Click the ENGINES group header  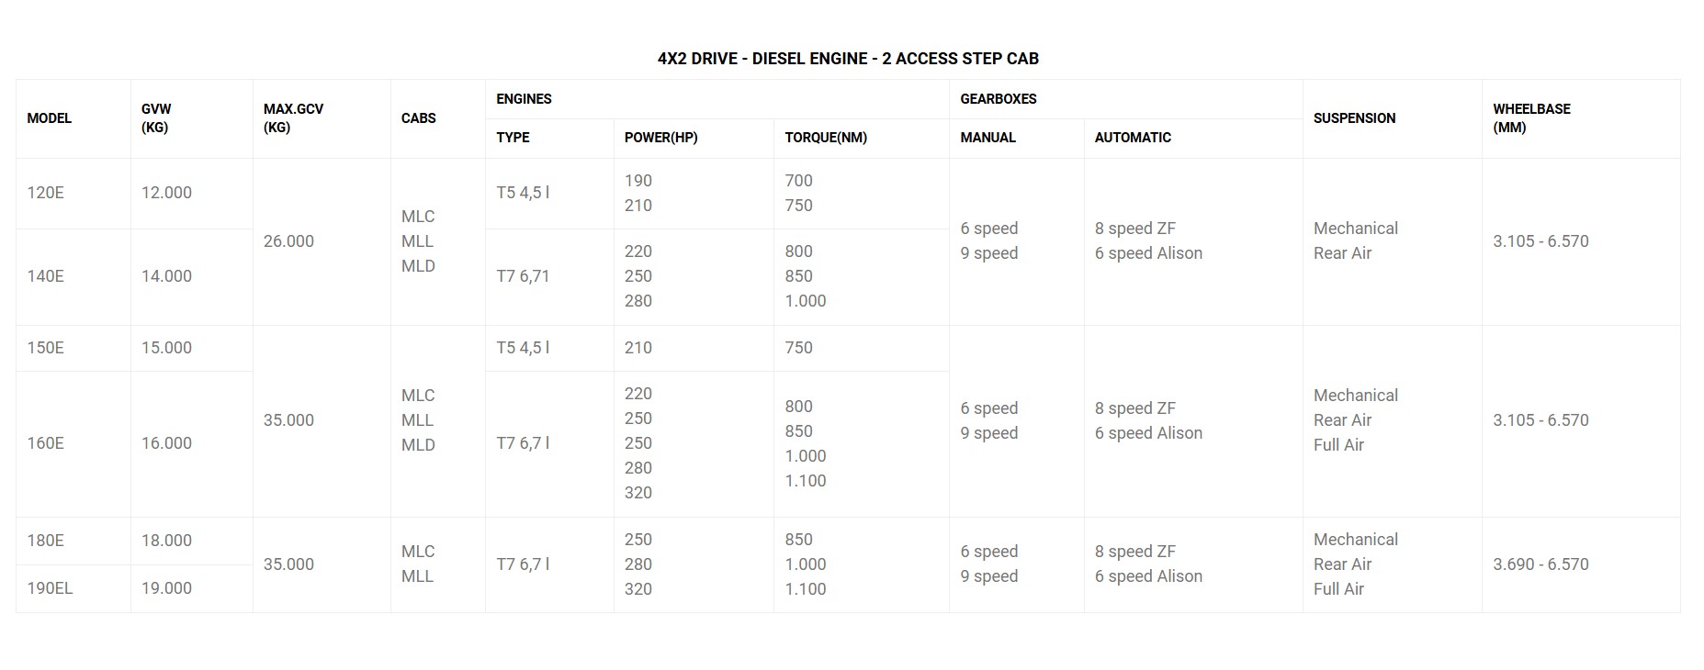[524, 99]
